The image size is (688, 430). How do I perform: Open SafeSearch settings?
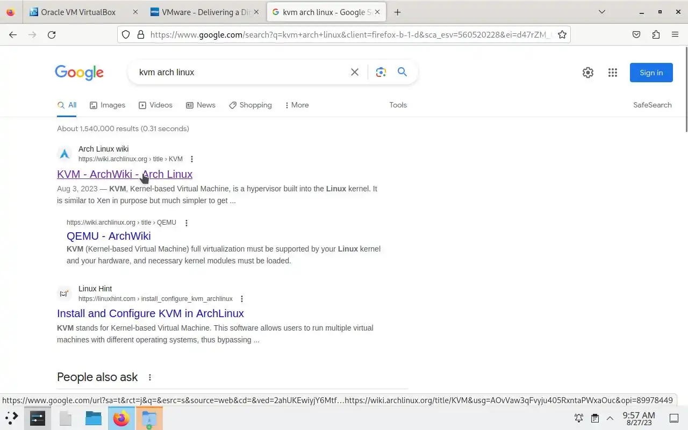(x=652, y=105)
